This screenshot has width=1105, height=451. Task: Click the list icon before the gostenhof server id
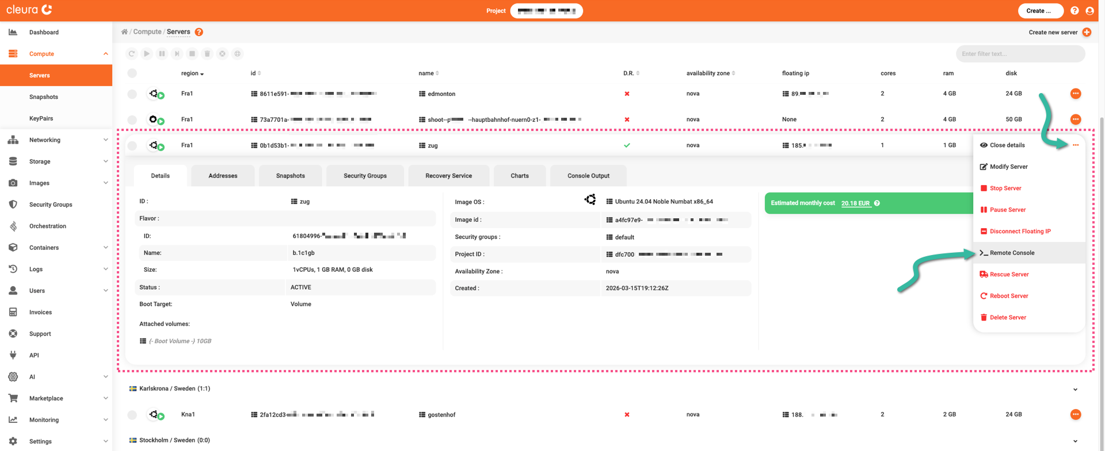click(x=254, y=414)
